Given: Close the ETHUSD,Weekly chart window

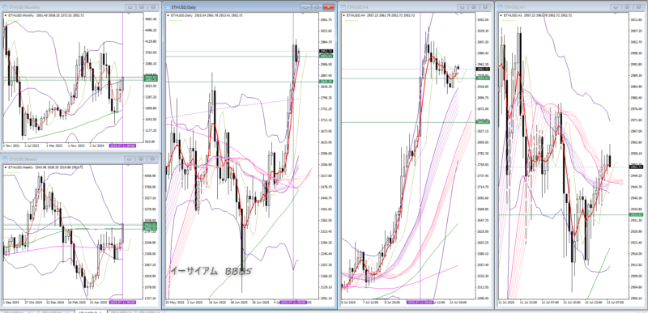Looking at the screenshot, I should click(153, 159).
